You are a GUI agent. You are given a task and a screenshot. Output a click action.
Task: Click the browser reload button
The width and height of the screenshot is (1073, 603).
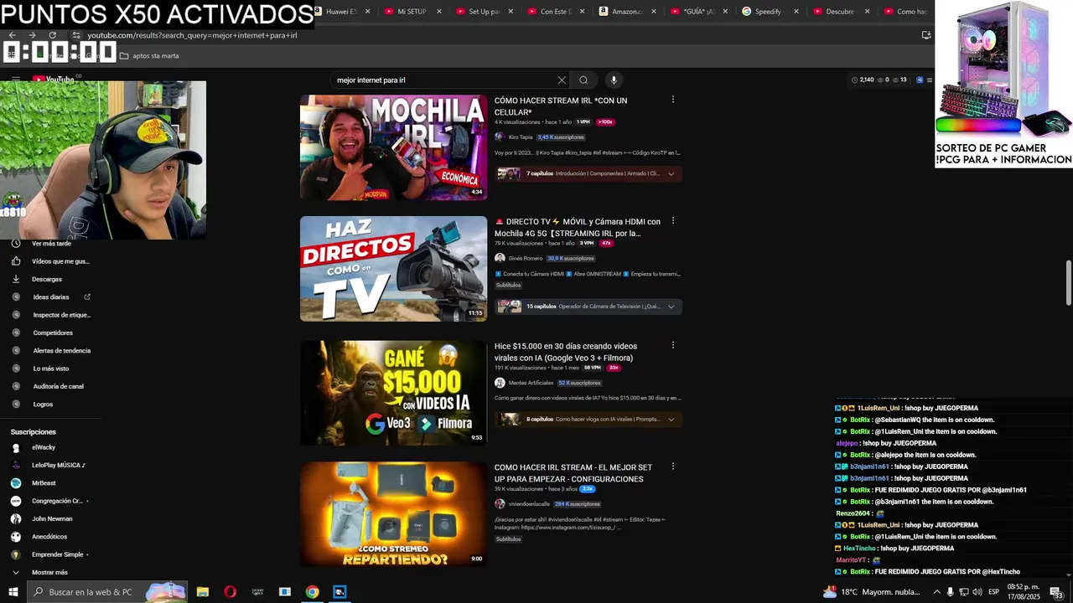point(53,35)
